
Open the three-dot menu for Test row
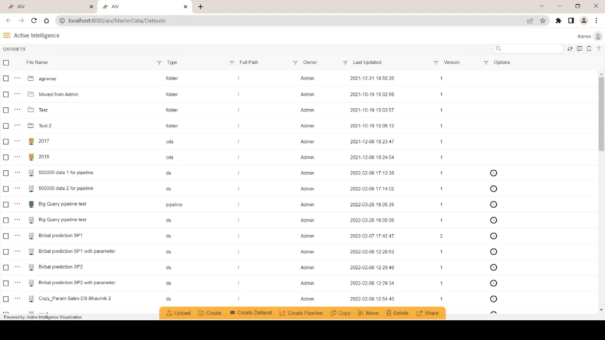[x=17, y=110]
